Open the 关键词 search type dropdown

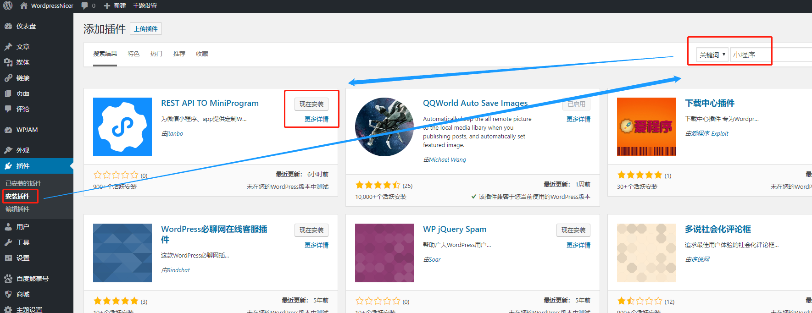coord(712,55)
